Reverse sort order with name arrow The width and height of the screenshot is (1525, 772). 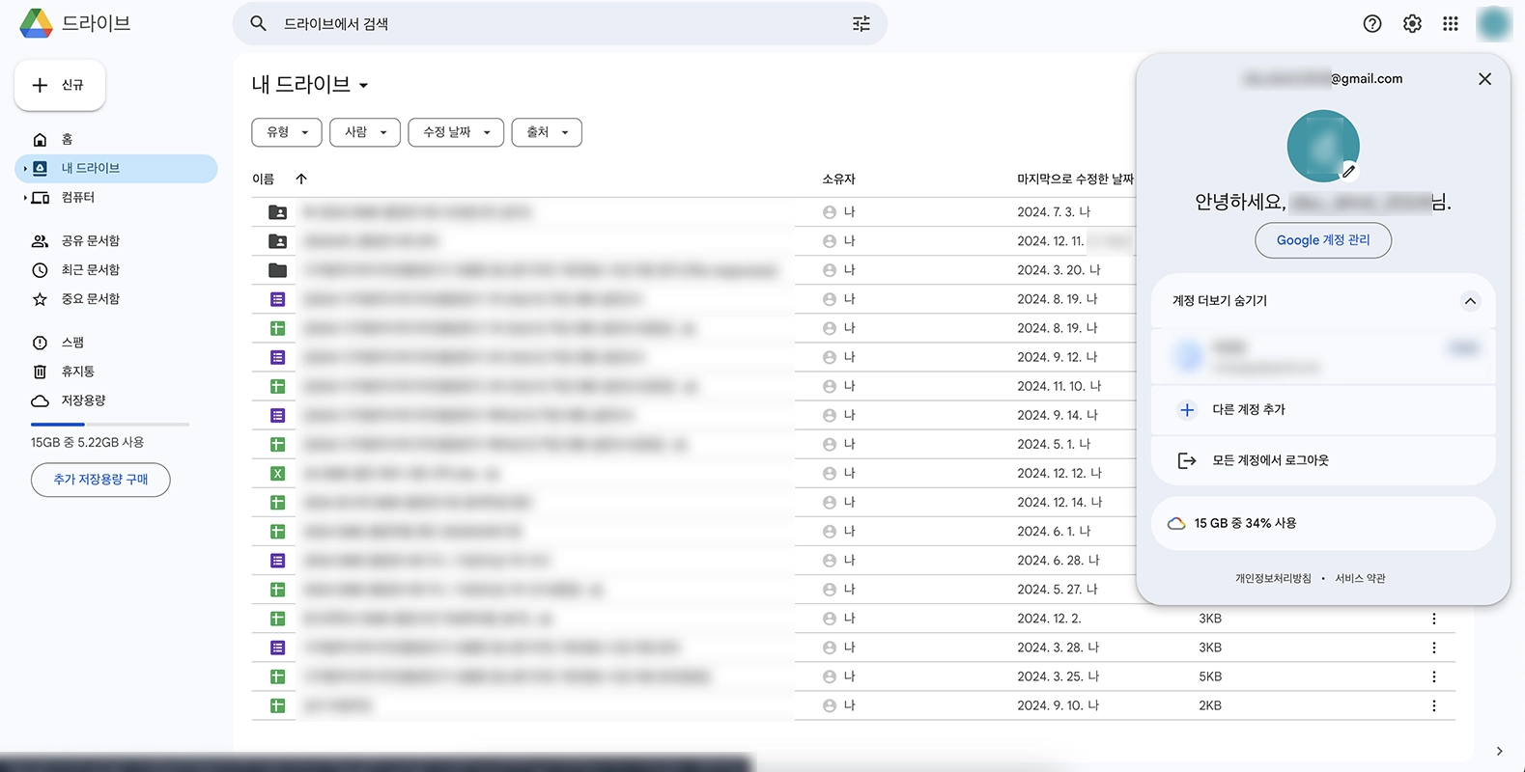301,179
